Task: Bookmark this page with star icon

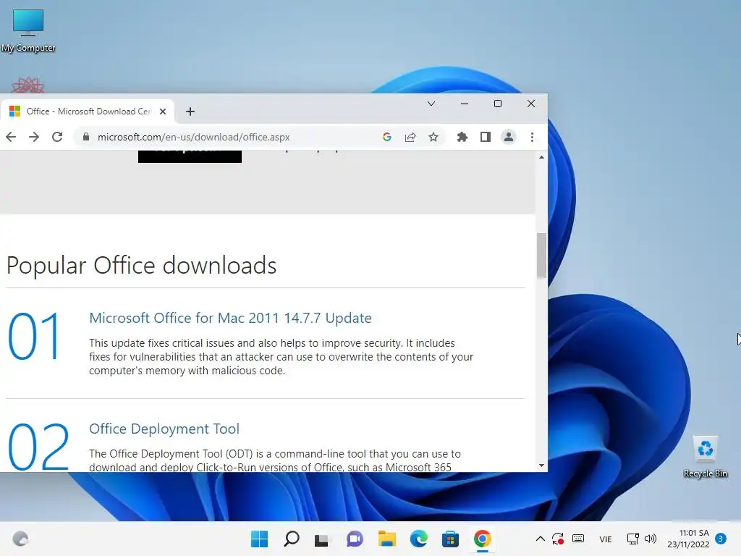Action: (433, 137)
